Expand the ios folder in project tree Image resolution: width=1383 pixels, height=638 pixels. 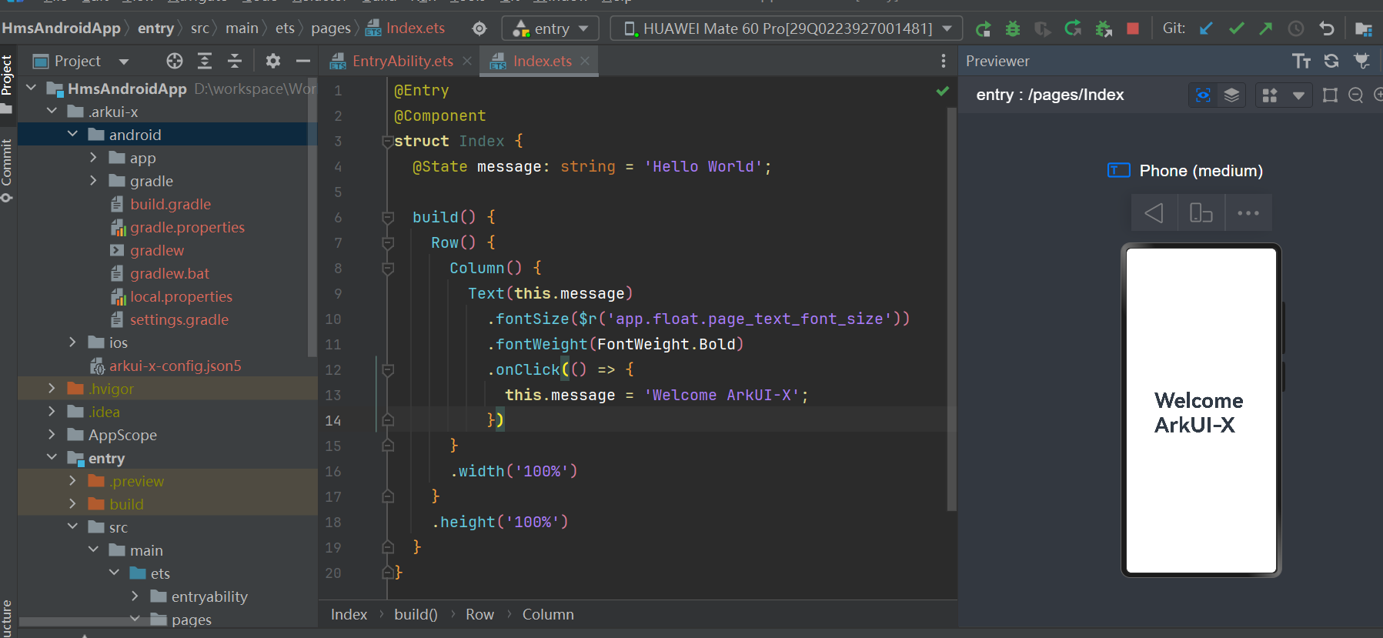72,342
